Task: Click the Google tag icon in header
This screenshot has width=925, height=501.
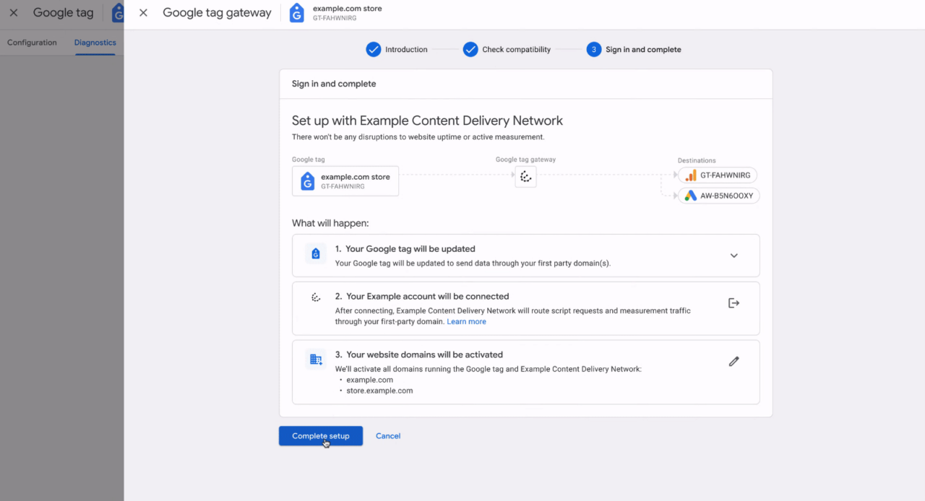Action: 296,13
